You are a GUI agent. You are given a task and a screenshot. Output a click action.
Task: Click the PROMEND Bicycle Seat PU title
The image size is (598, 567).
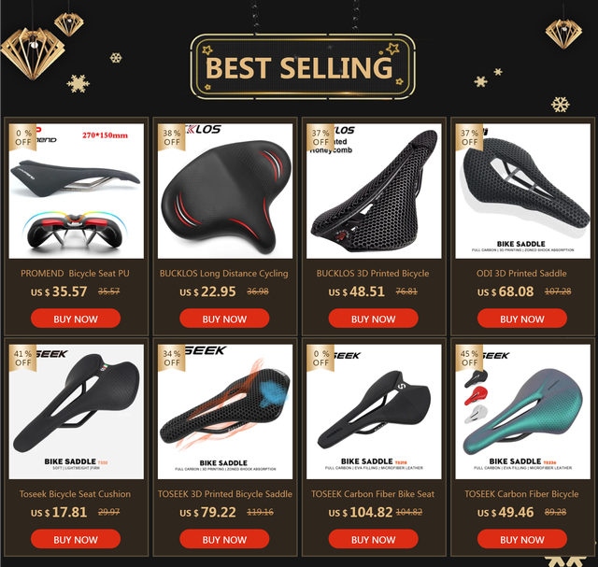coord(75,274)
